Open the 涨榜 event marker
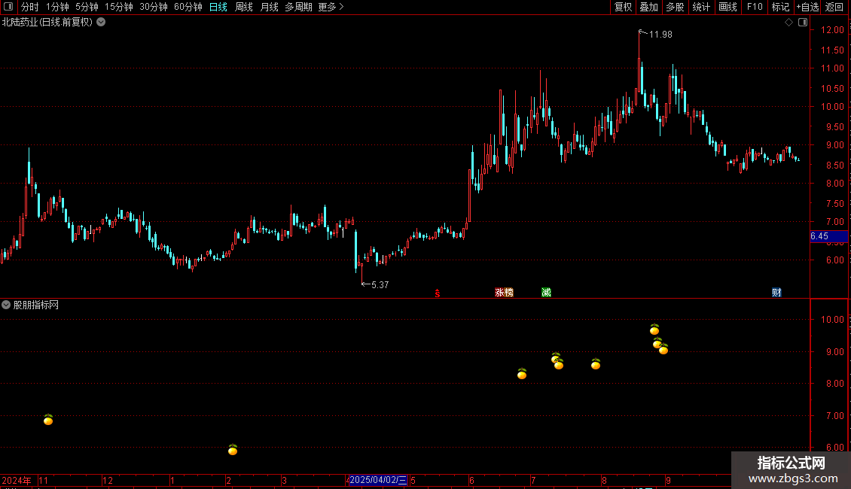The image size is (851, 489). (504, 293)
